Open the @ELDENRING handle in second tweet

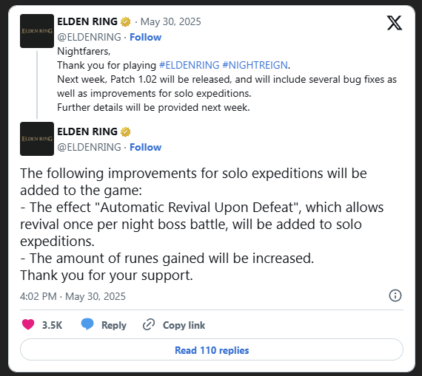[89, 147]
